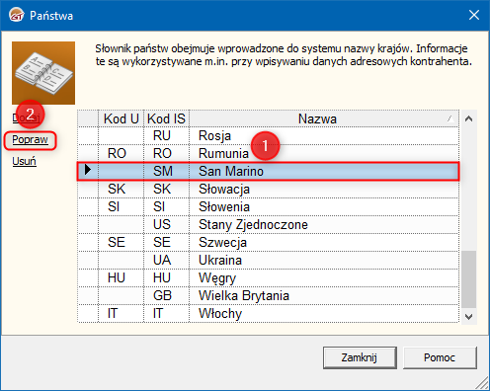This screenshot has height=391, width=490.
Task: Click the Zamknij button
Action: [360, 357]
